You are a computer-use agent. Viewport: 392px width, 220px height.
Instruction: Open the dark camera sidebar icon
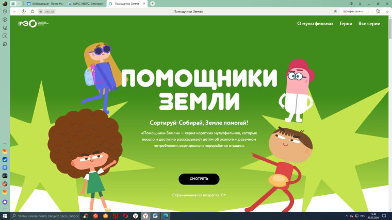pos(5,176)
